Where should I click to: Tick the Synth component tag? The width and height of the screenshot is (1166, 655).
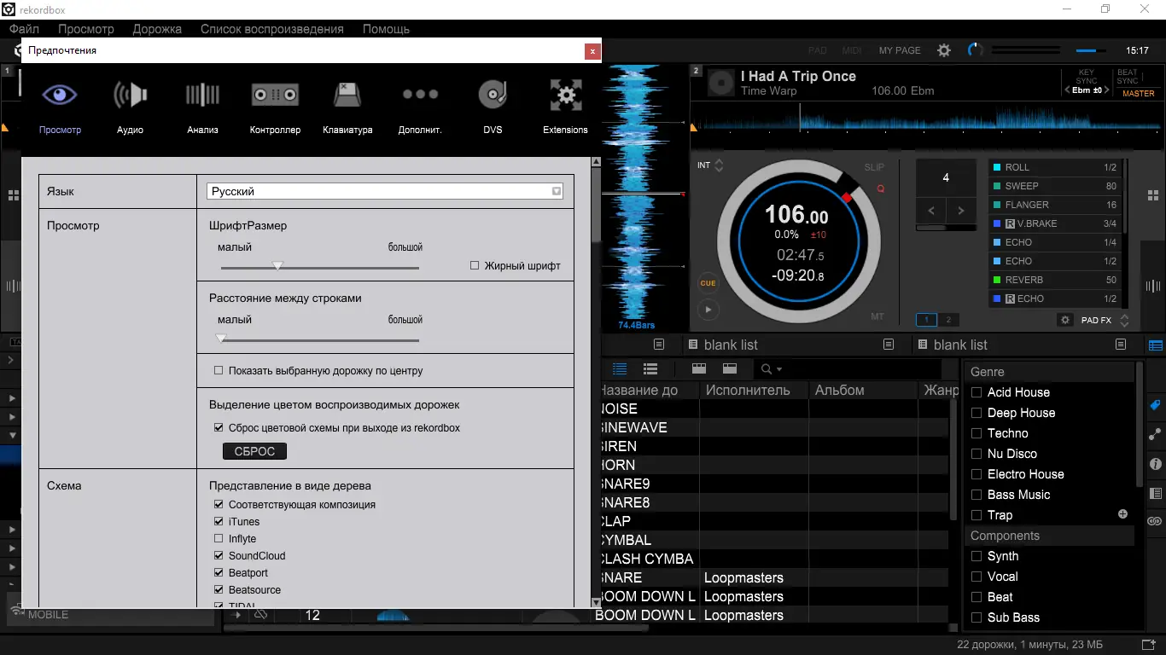[977, 556]
